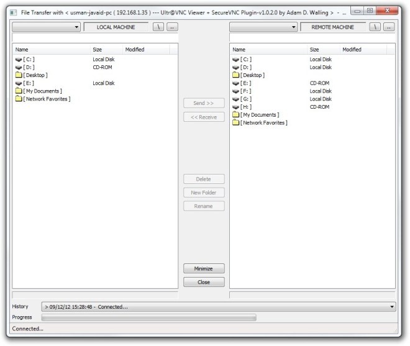The image size is (410, 346).
Task: Click the Rename button
Action: pyautogui.click(x=204, y=206)
